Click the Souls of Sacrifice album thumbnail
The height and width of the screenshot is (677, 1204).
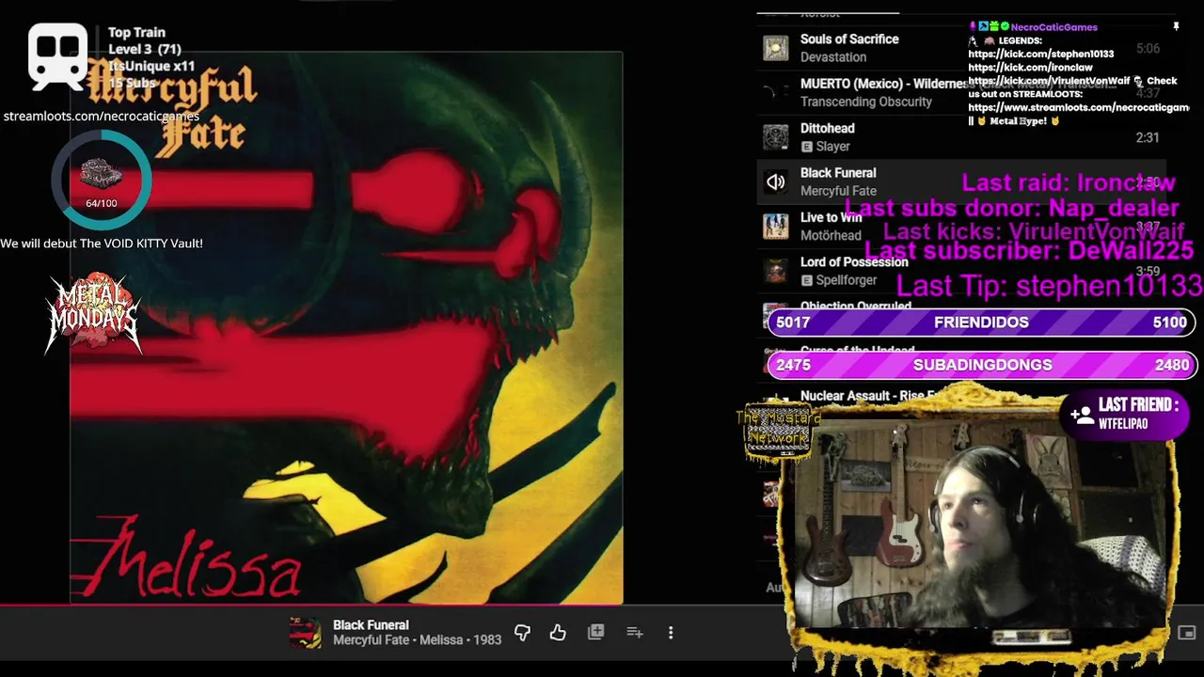[x=776, y=48]
